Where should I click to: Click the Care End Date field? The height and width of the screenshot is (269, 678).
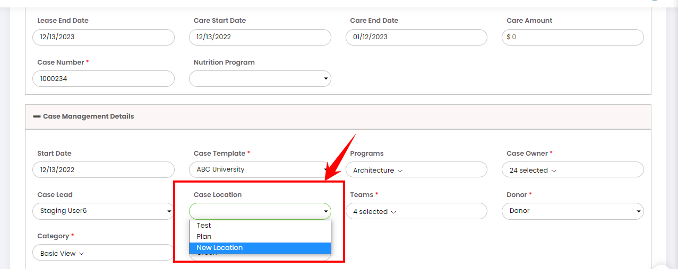(x=416, y=37)
